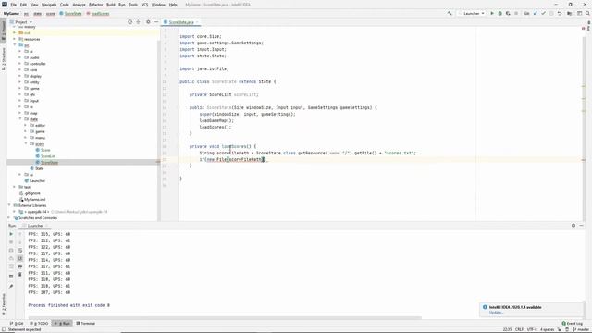
Task: Click the Build project hammer icon
Action: 450,13
